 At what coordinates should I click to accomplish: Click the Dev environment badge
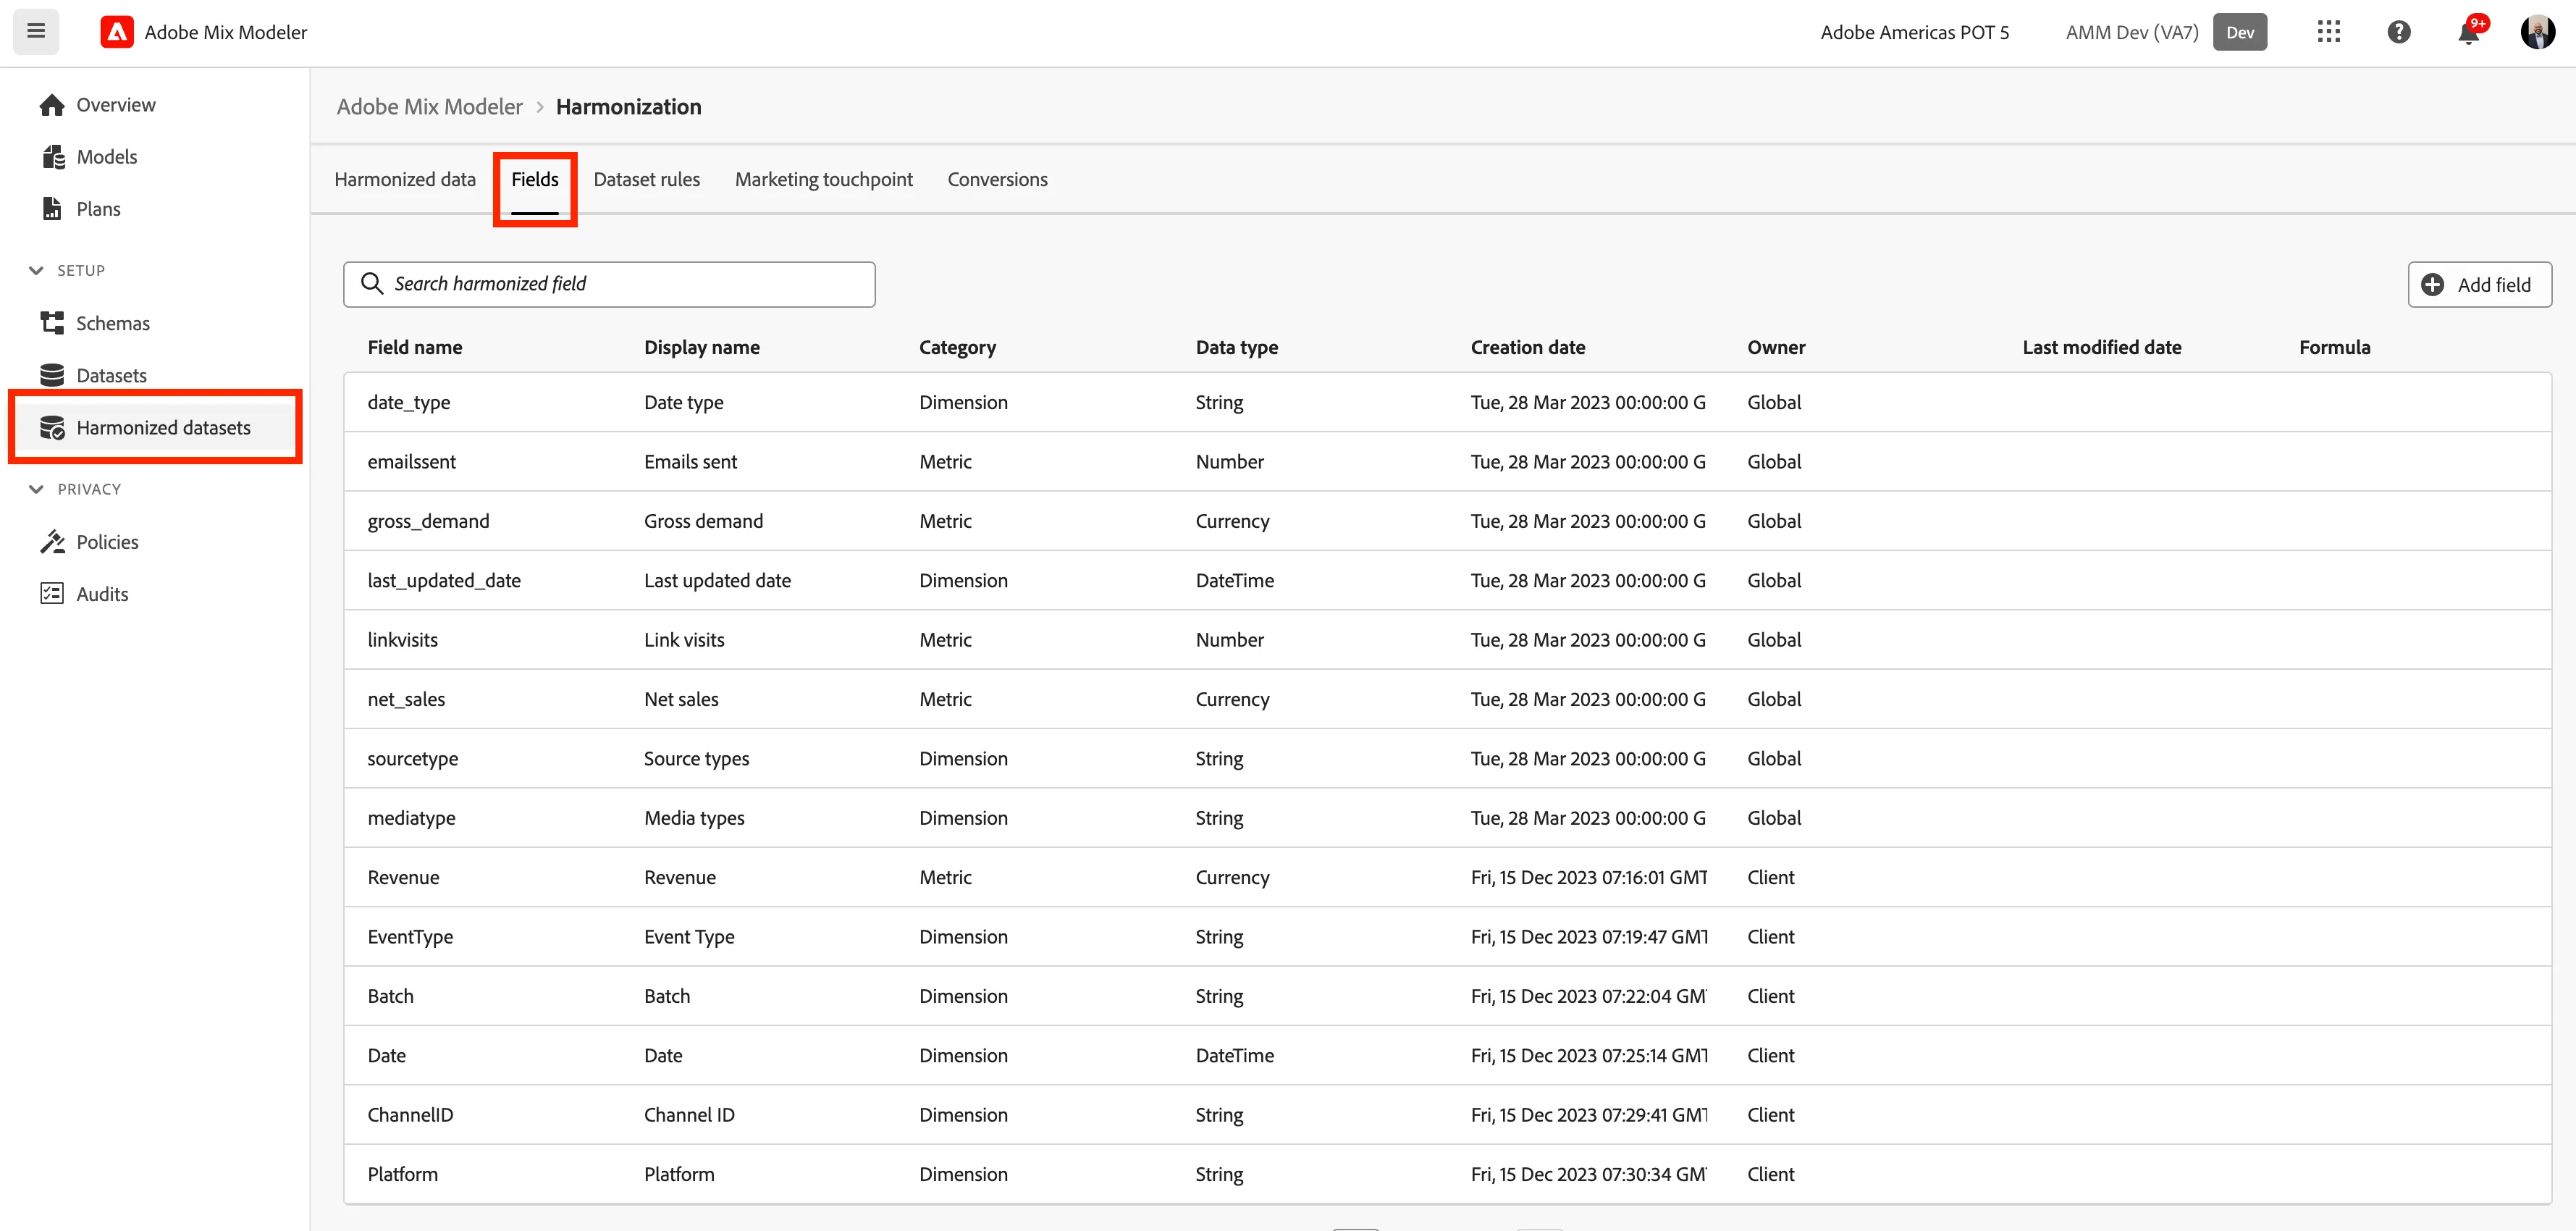click(x=2240, y=32)
